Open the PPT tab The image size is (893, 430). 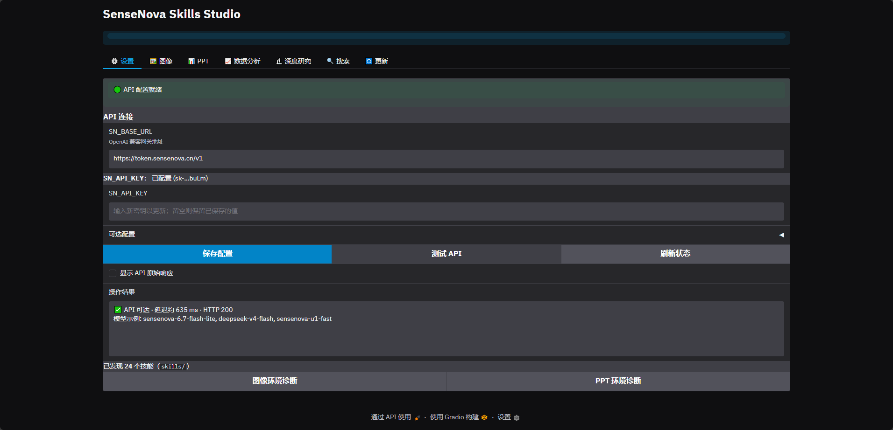coord(198,61)
